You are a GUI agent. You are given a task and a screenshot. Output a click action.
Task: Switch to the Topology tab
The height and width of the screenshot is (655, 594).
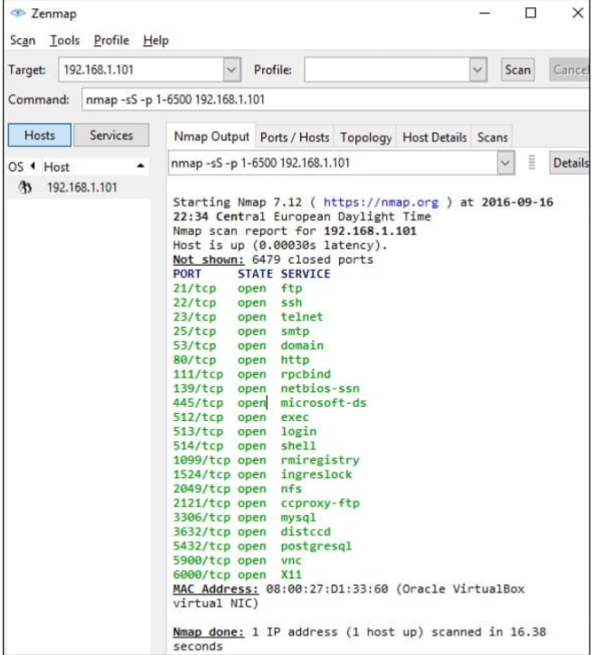[x=366, y=137]
